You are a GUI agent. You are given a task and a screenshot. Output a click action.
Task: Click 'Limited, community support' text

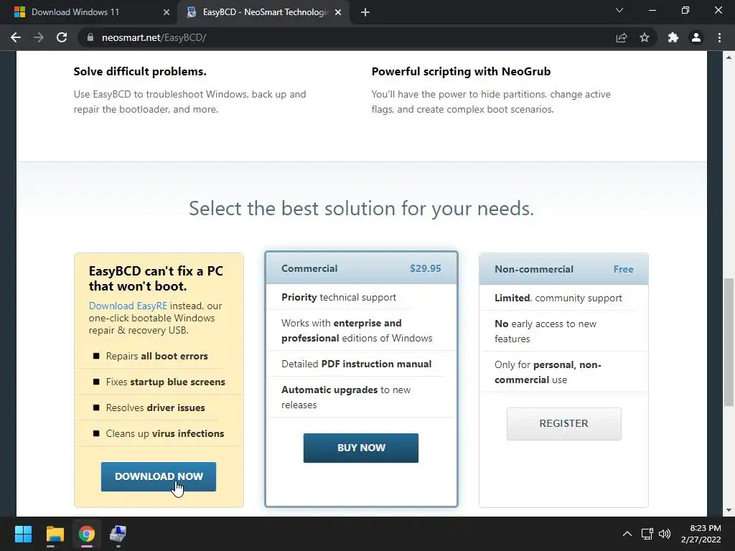558,298
